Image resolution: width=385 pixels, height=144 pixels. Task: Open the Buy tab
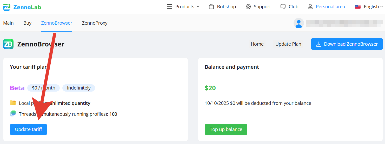click(x=27, y=23)
